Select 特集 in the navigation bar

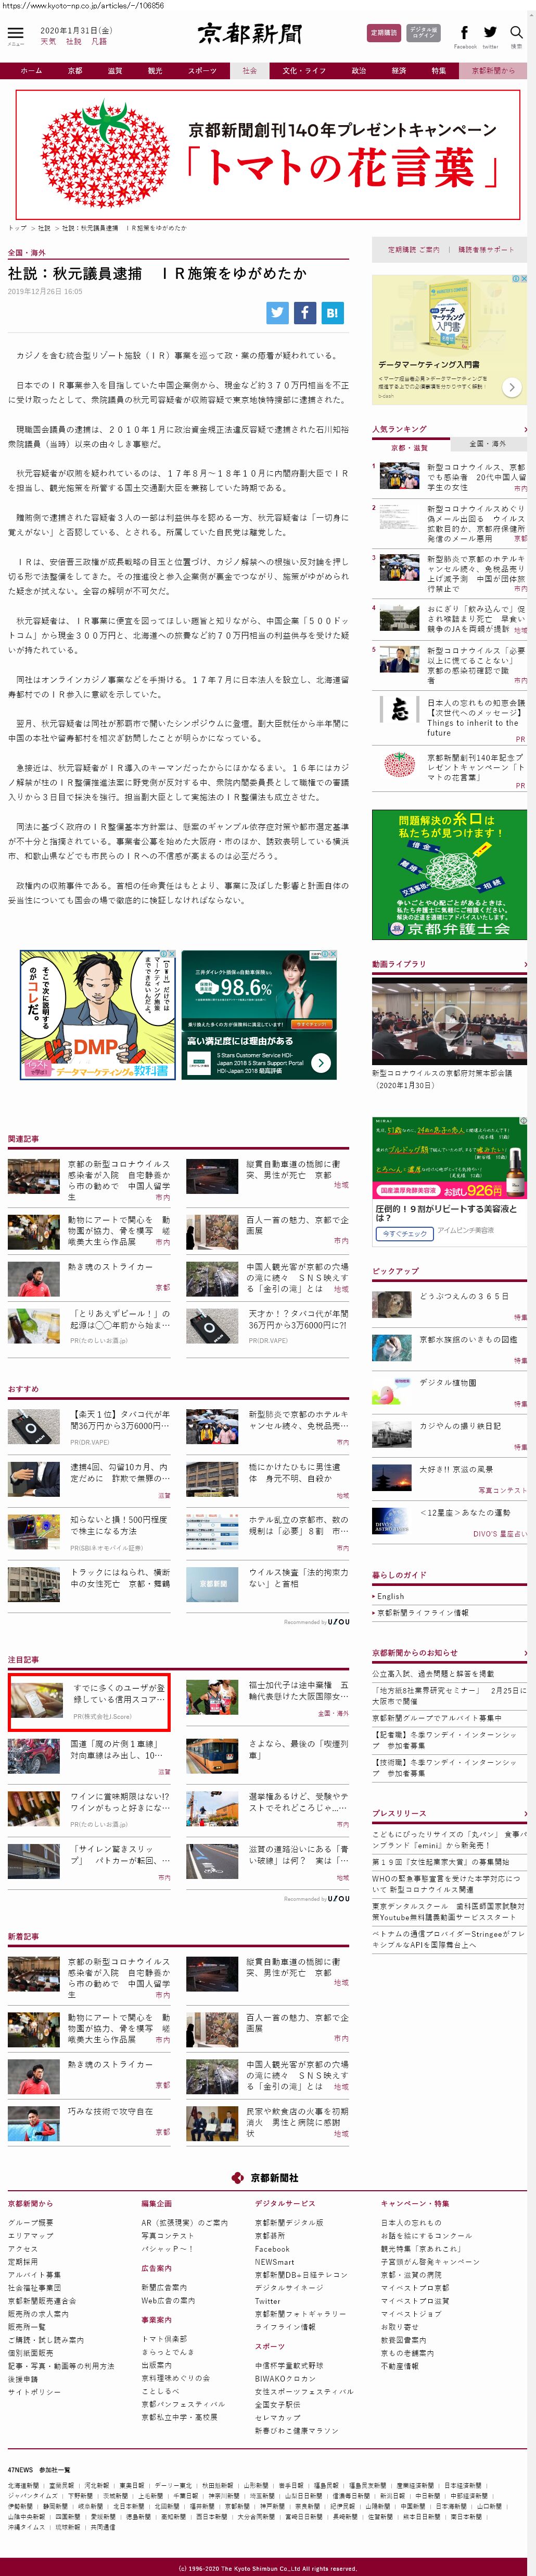[x=438, y=71]
